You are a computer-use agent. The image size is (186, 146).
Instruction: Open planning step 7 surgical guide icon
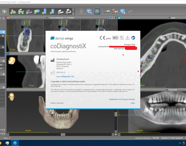click(x=61, y=12)
